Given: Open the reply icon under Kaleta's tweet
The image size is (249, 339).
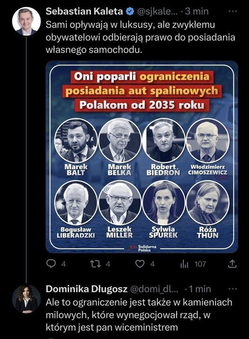Looking at the screenshot, I should point(51,264).
